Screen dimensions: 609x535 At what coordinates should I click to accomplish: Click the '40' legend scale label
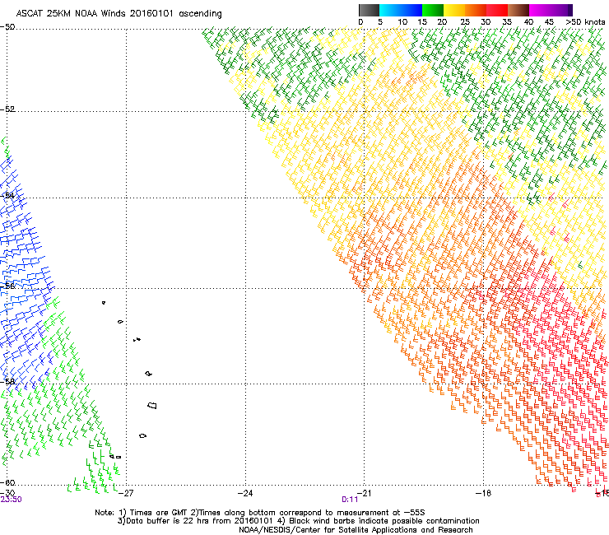coord(528,22)
